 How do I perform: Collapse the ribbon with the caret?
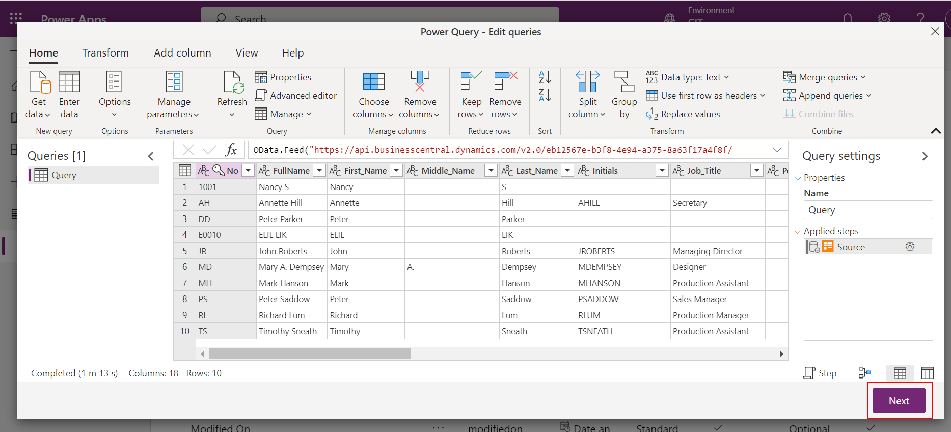(x=936, y=131)
